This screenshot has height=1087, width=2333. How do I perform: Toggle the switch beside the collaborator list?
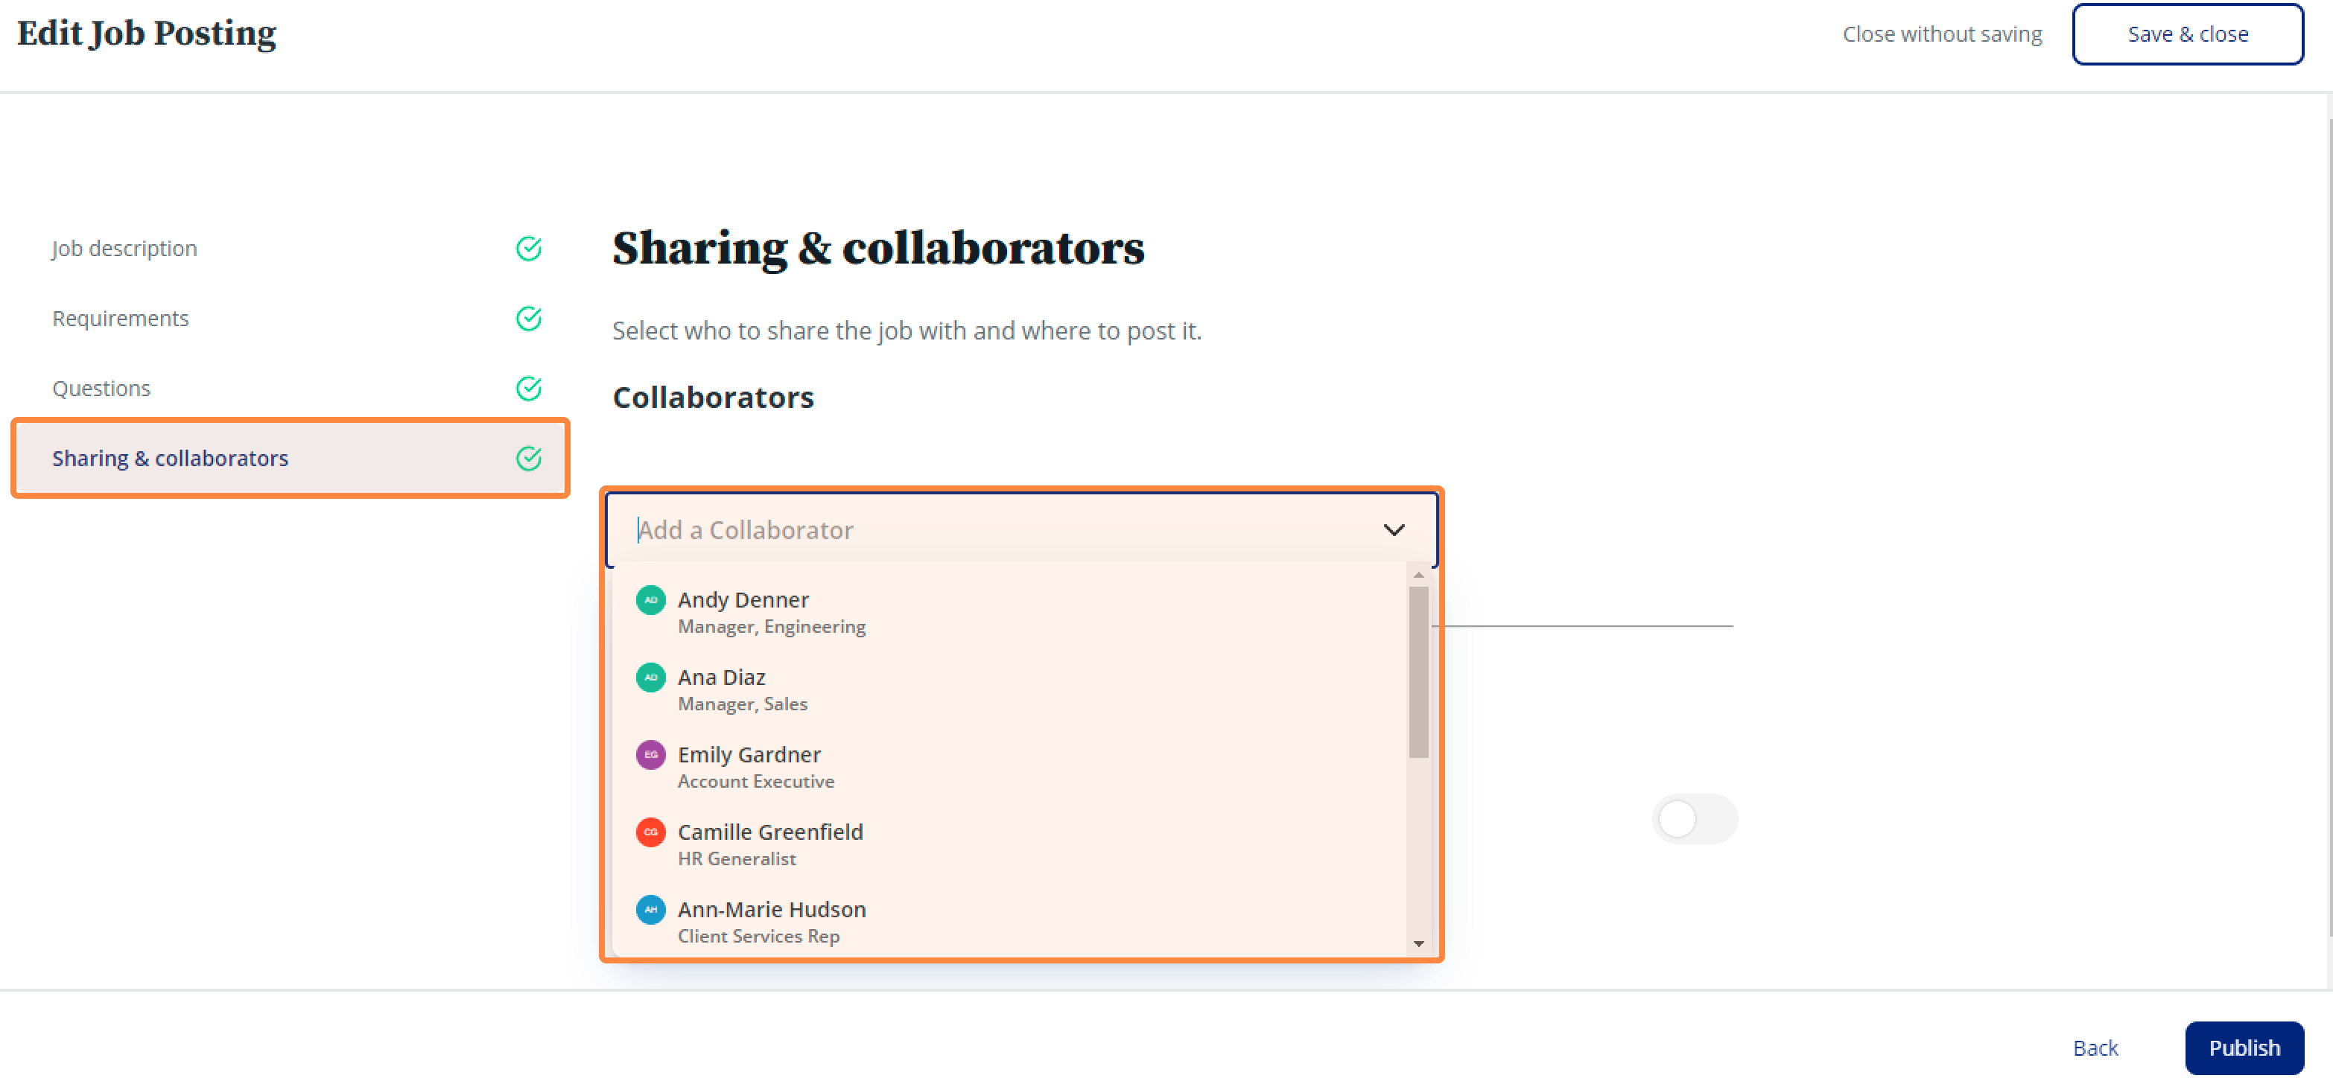(x=1694, y=819)
